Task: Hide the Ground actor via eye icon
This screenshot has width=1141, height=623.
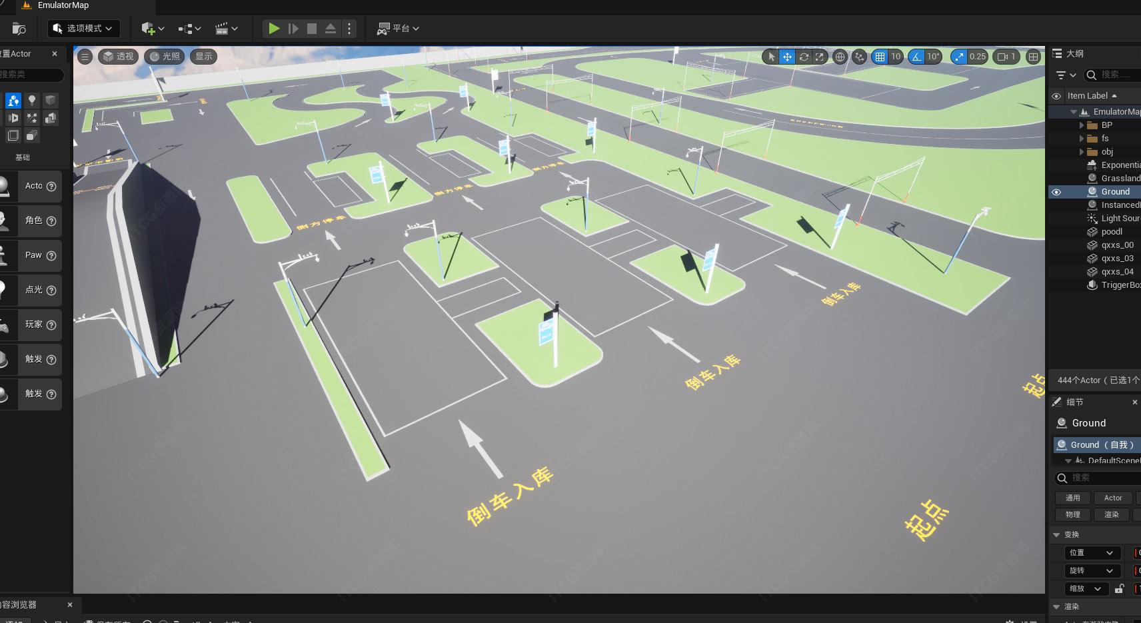Action: [1056, 192]
